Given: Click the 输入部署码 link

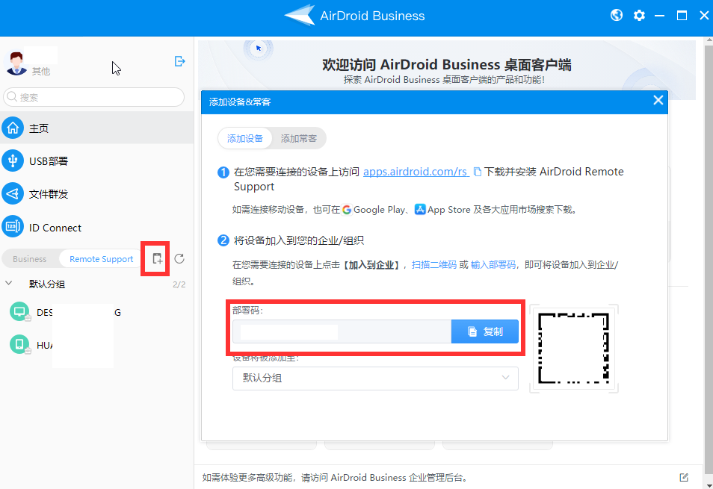Looking at the screenshot, I should tap(493, 265).
